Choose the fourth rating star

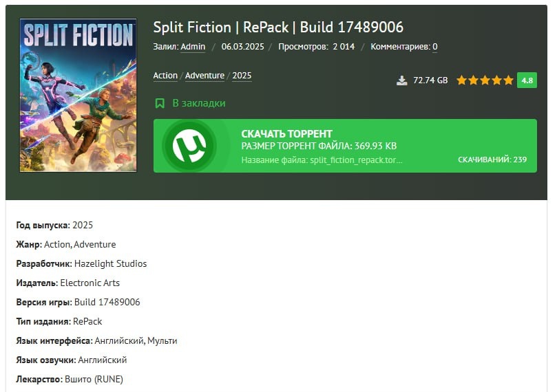point(497,80)
